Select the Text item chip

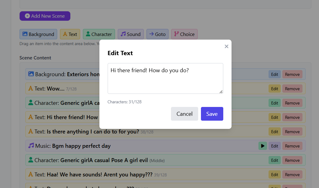(70, 34)
